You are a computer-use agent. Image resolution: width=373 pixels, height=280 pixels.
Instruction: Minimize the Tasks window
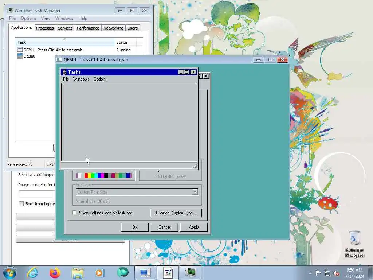tap(181, 72)
